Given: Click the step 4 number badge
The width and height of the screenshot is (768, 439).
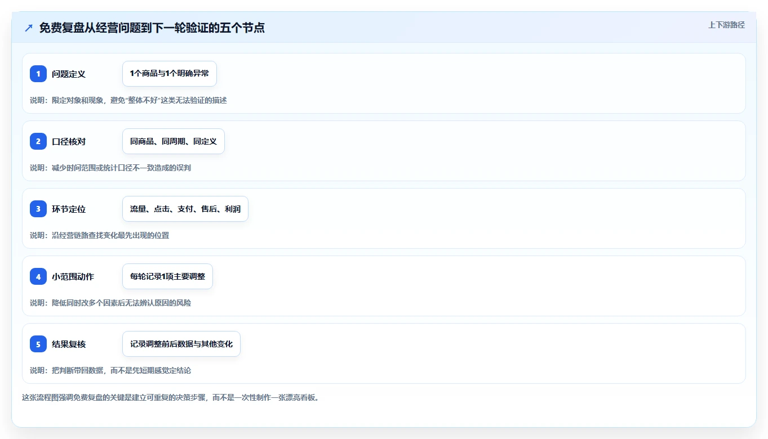Looking at the screenshot, I should coord(38,276).
